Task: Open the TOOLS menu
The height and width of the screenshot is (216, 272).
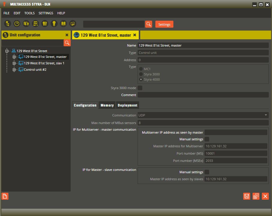Action: point(29,13)
